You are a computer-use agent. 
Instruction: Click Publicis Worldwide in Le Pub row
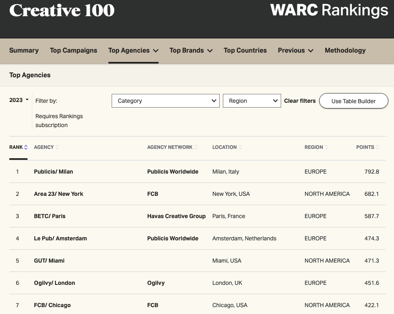click(173, 238)
